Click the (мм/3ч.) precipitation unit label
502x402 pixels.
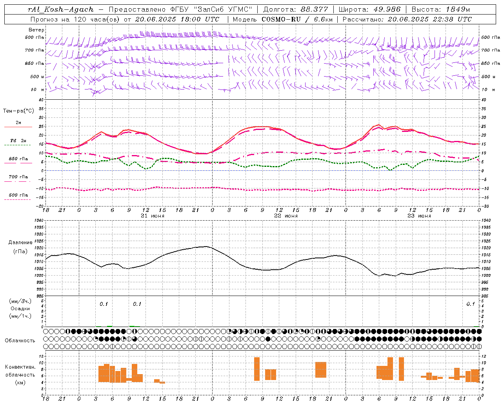coord(20,301)
